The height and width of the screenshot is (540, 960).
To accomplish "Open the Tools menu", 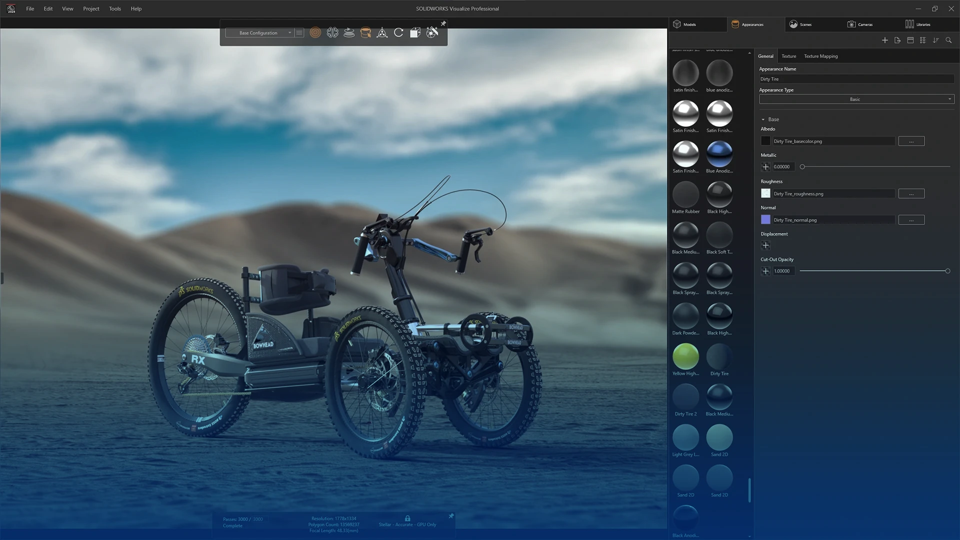I will [114, 8].
